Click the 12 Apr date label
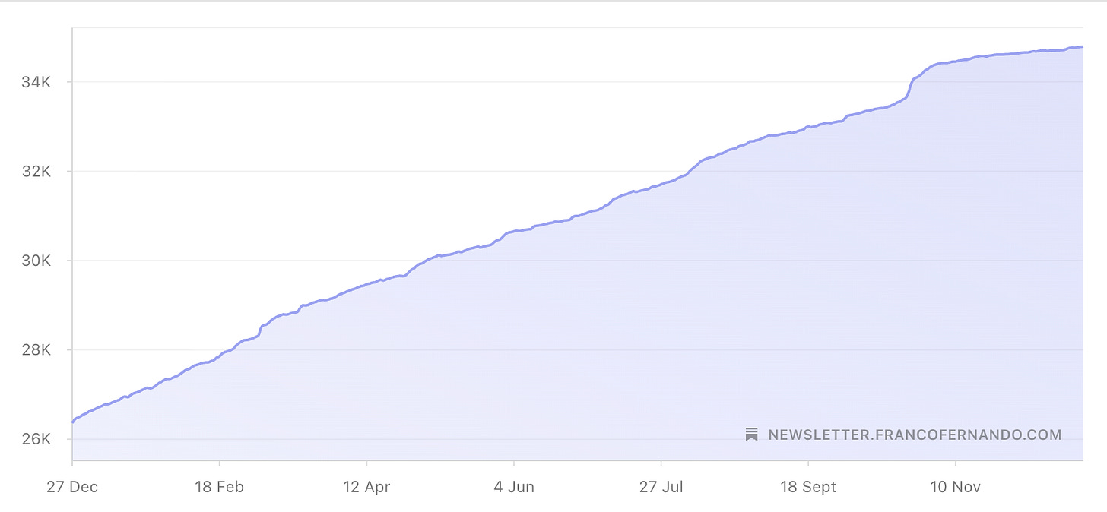Screen dimensions: 1107x512 click(x=366, y=487)
